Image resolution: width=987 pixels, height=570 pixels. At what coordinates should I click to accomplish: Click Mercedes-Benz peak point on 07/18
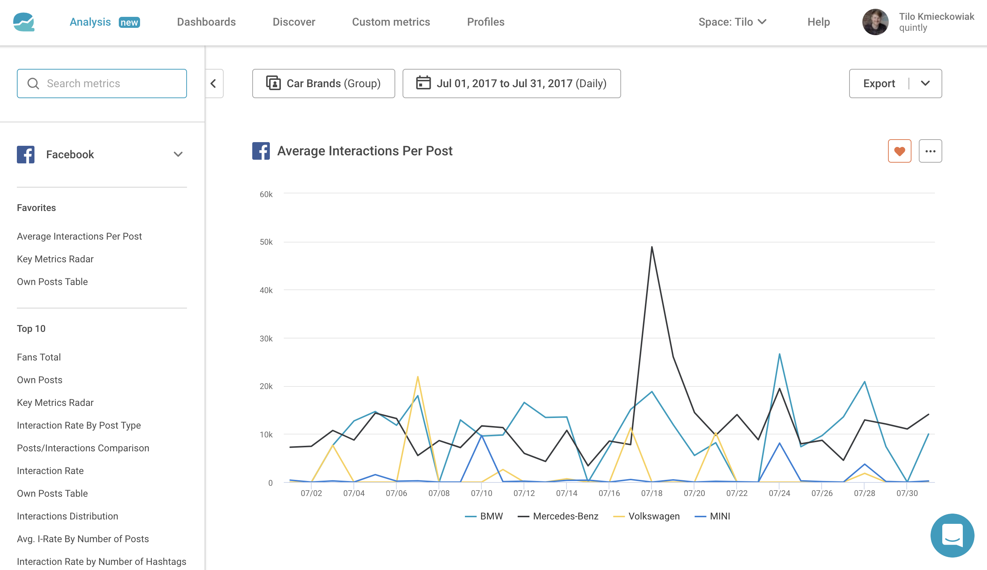pyautogui.click(x=652, y=247)
